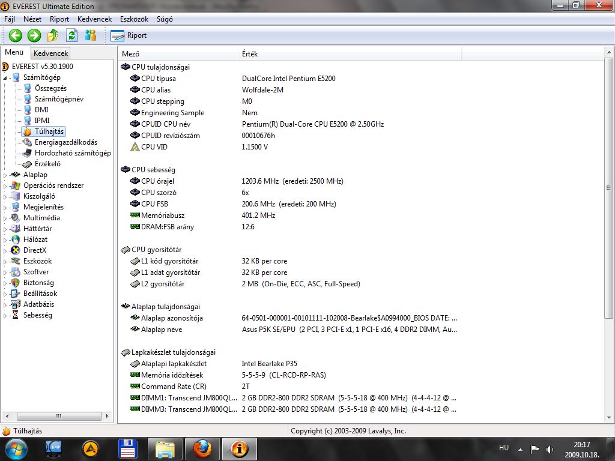Click the DirectX X icon in the tree
The width and height of the screenshot is (615, 461).
[16, 250]
